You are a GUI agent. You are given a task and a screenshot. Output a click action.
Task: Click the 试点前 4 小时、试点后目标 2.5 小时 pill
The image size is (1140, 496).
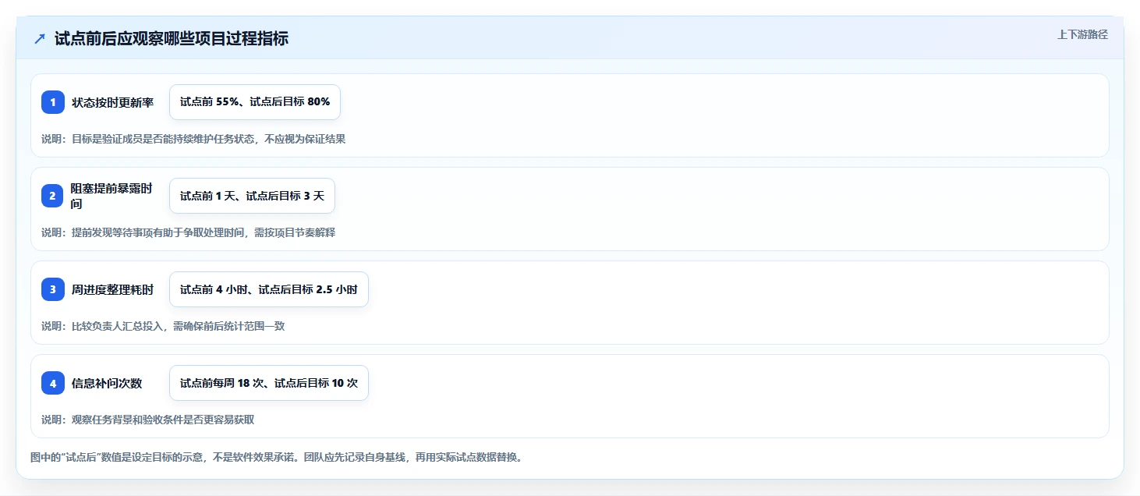pyautogui.click(x=269, y=289)
